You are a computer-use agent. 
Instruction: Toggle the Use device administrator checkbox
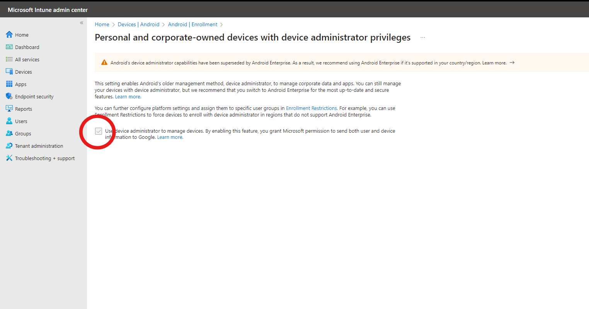pos(99,132)
